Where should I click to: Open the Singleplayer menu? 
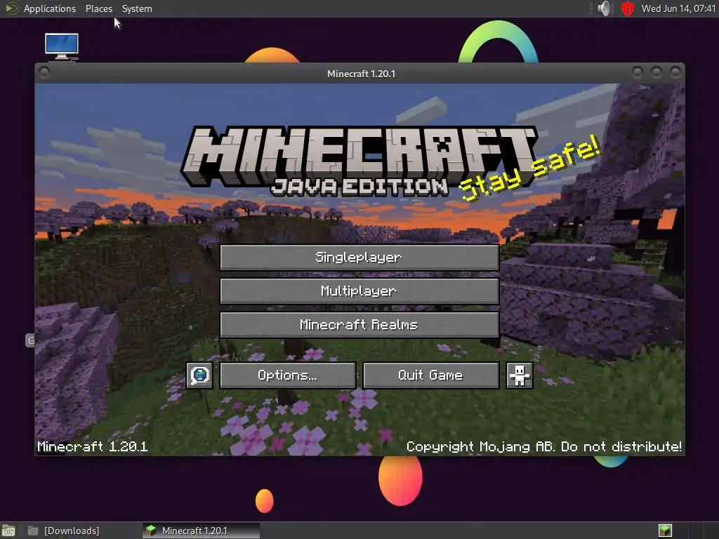[359, 257]
